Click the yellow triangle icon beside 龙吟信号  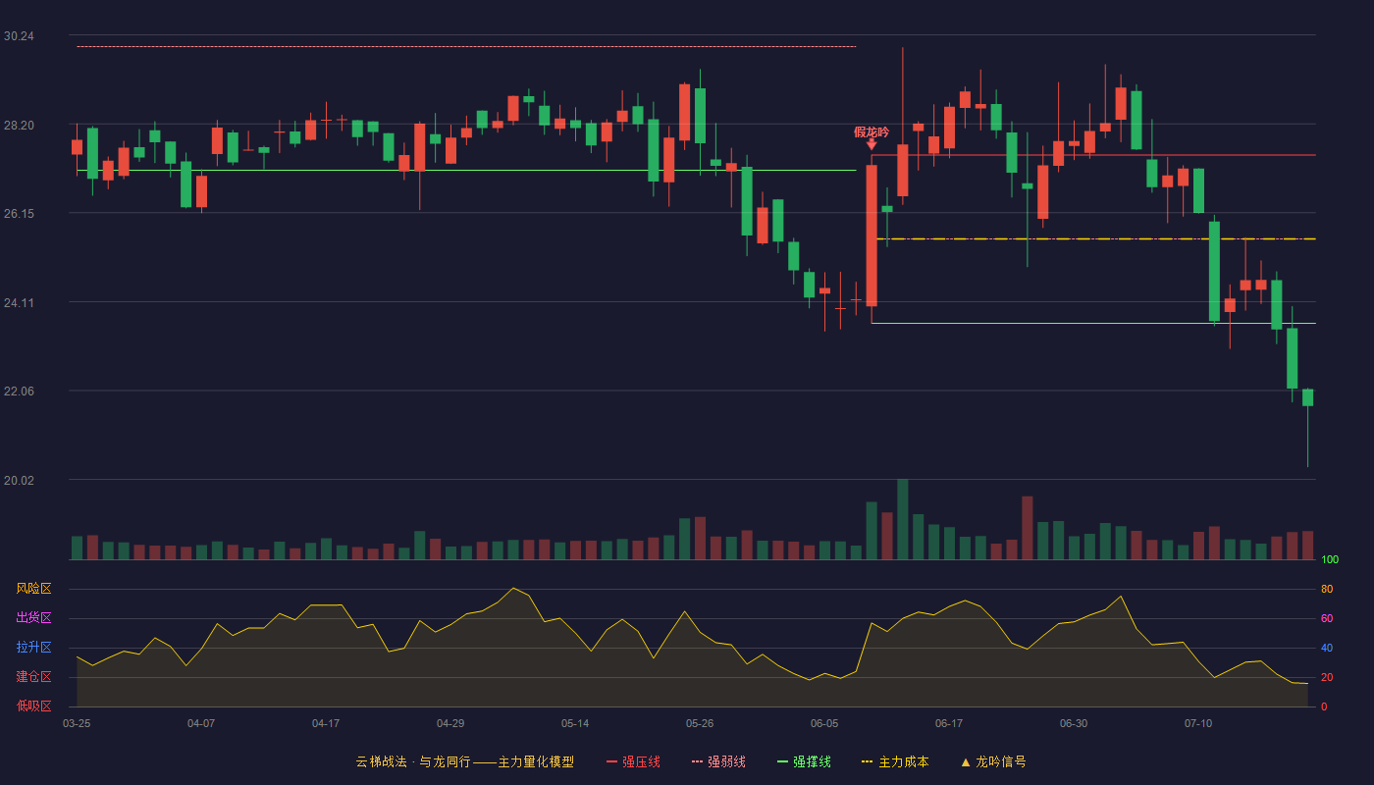966,761
